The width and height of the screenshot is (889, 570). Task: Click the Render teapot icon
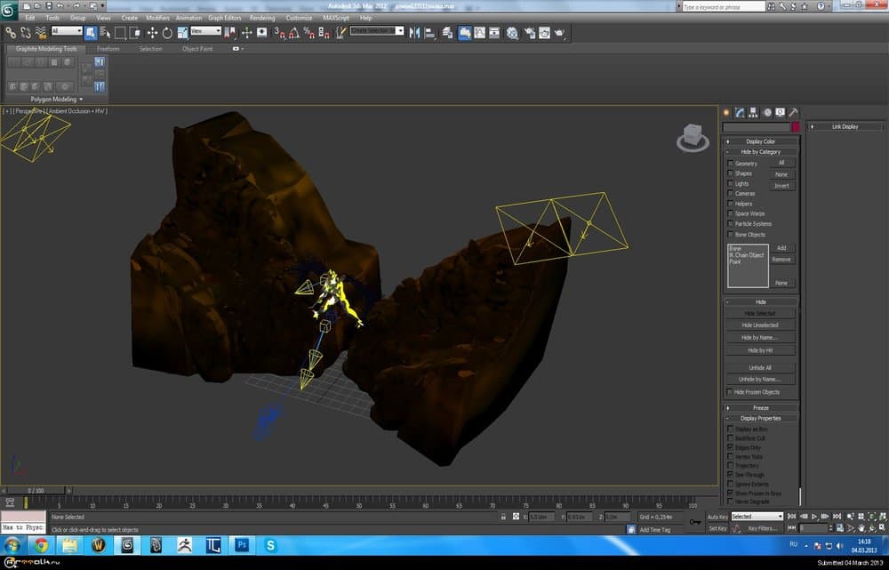(559, 33)
